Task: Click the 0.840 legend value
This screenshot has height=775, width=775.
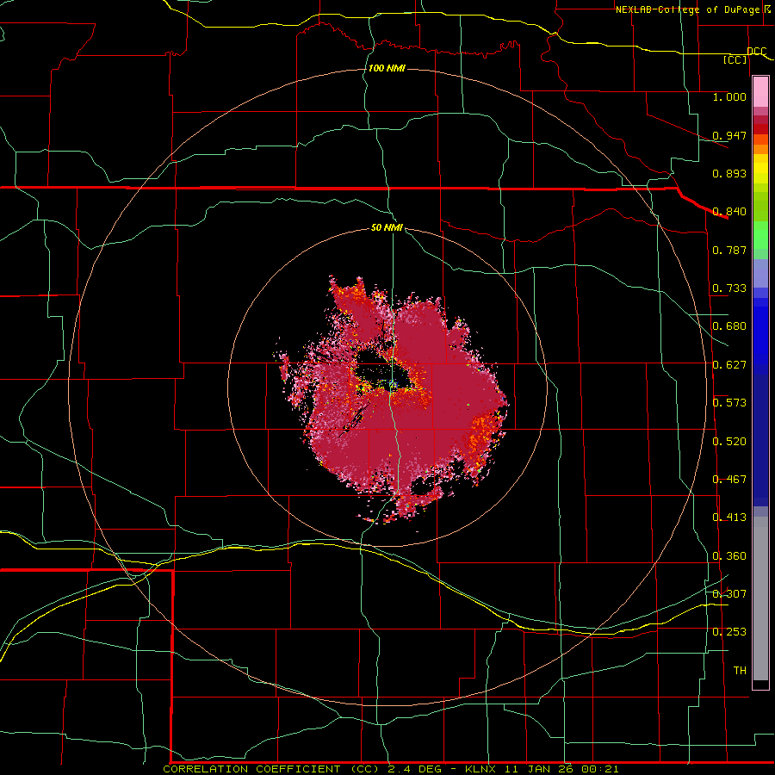Action: (x=729, y=212)
